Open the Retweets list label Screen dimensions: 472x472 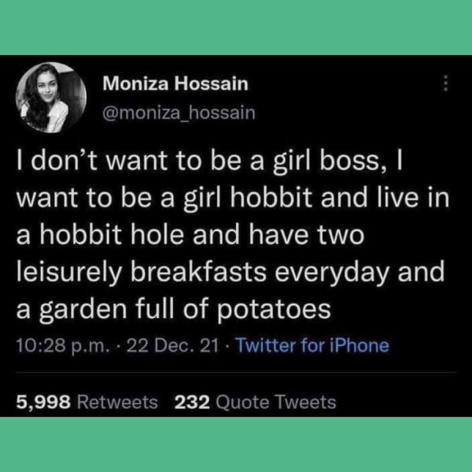pos(117,402)
